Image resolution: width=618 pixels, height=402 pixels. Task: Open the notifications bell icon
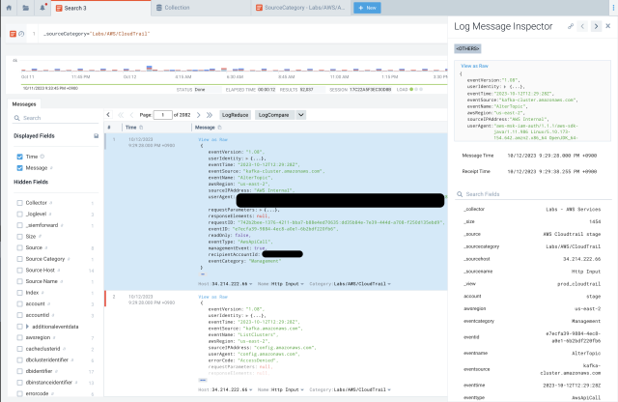(42, 8)
